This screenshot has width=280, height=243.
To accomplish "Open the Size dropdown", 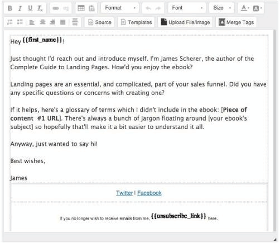I will click(221, 8).
